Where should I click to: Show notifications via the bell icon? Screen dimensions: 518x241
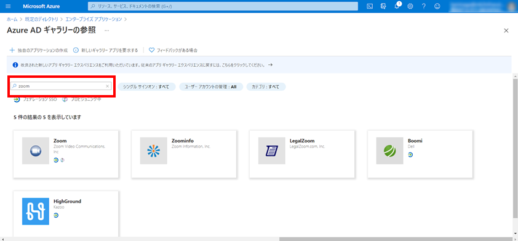pos(397,6)
